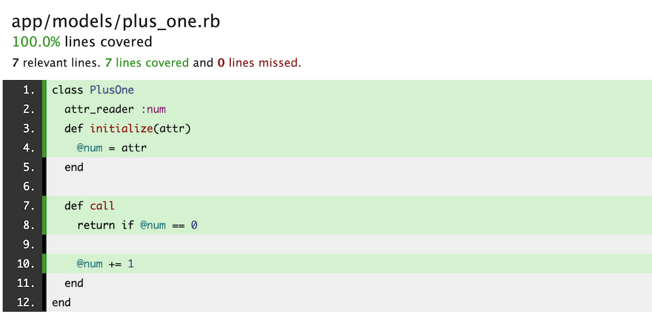Click the final 'end' on line 12
Image resolution: width=652 pixels, height=318 pixels.
pyautogui.click(x=61, y=302)
